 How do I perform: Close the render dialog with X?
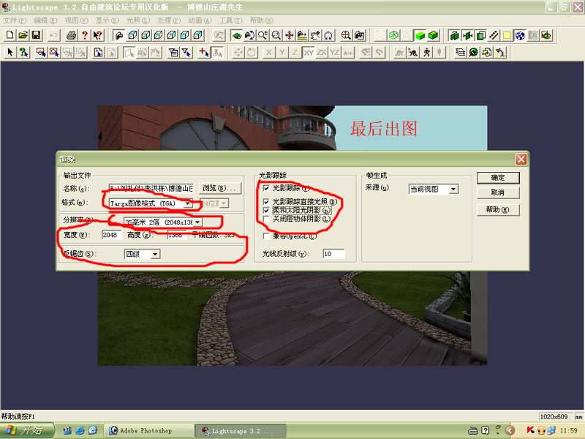point(521,160)
